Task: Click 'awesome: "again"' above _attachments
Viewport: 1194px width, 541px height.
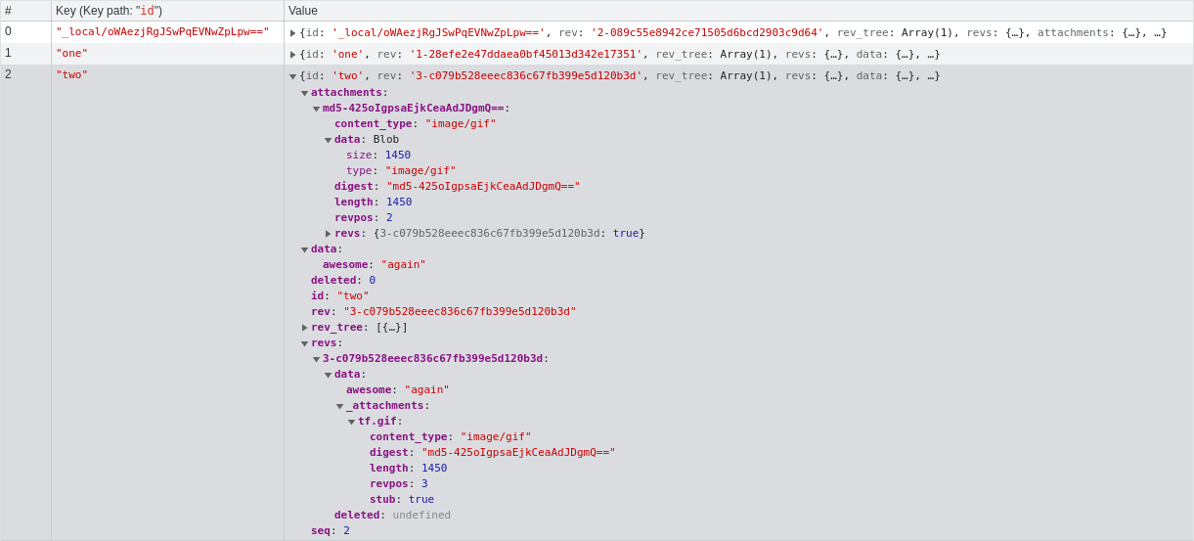Action: tap(398, 390)
